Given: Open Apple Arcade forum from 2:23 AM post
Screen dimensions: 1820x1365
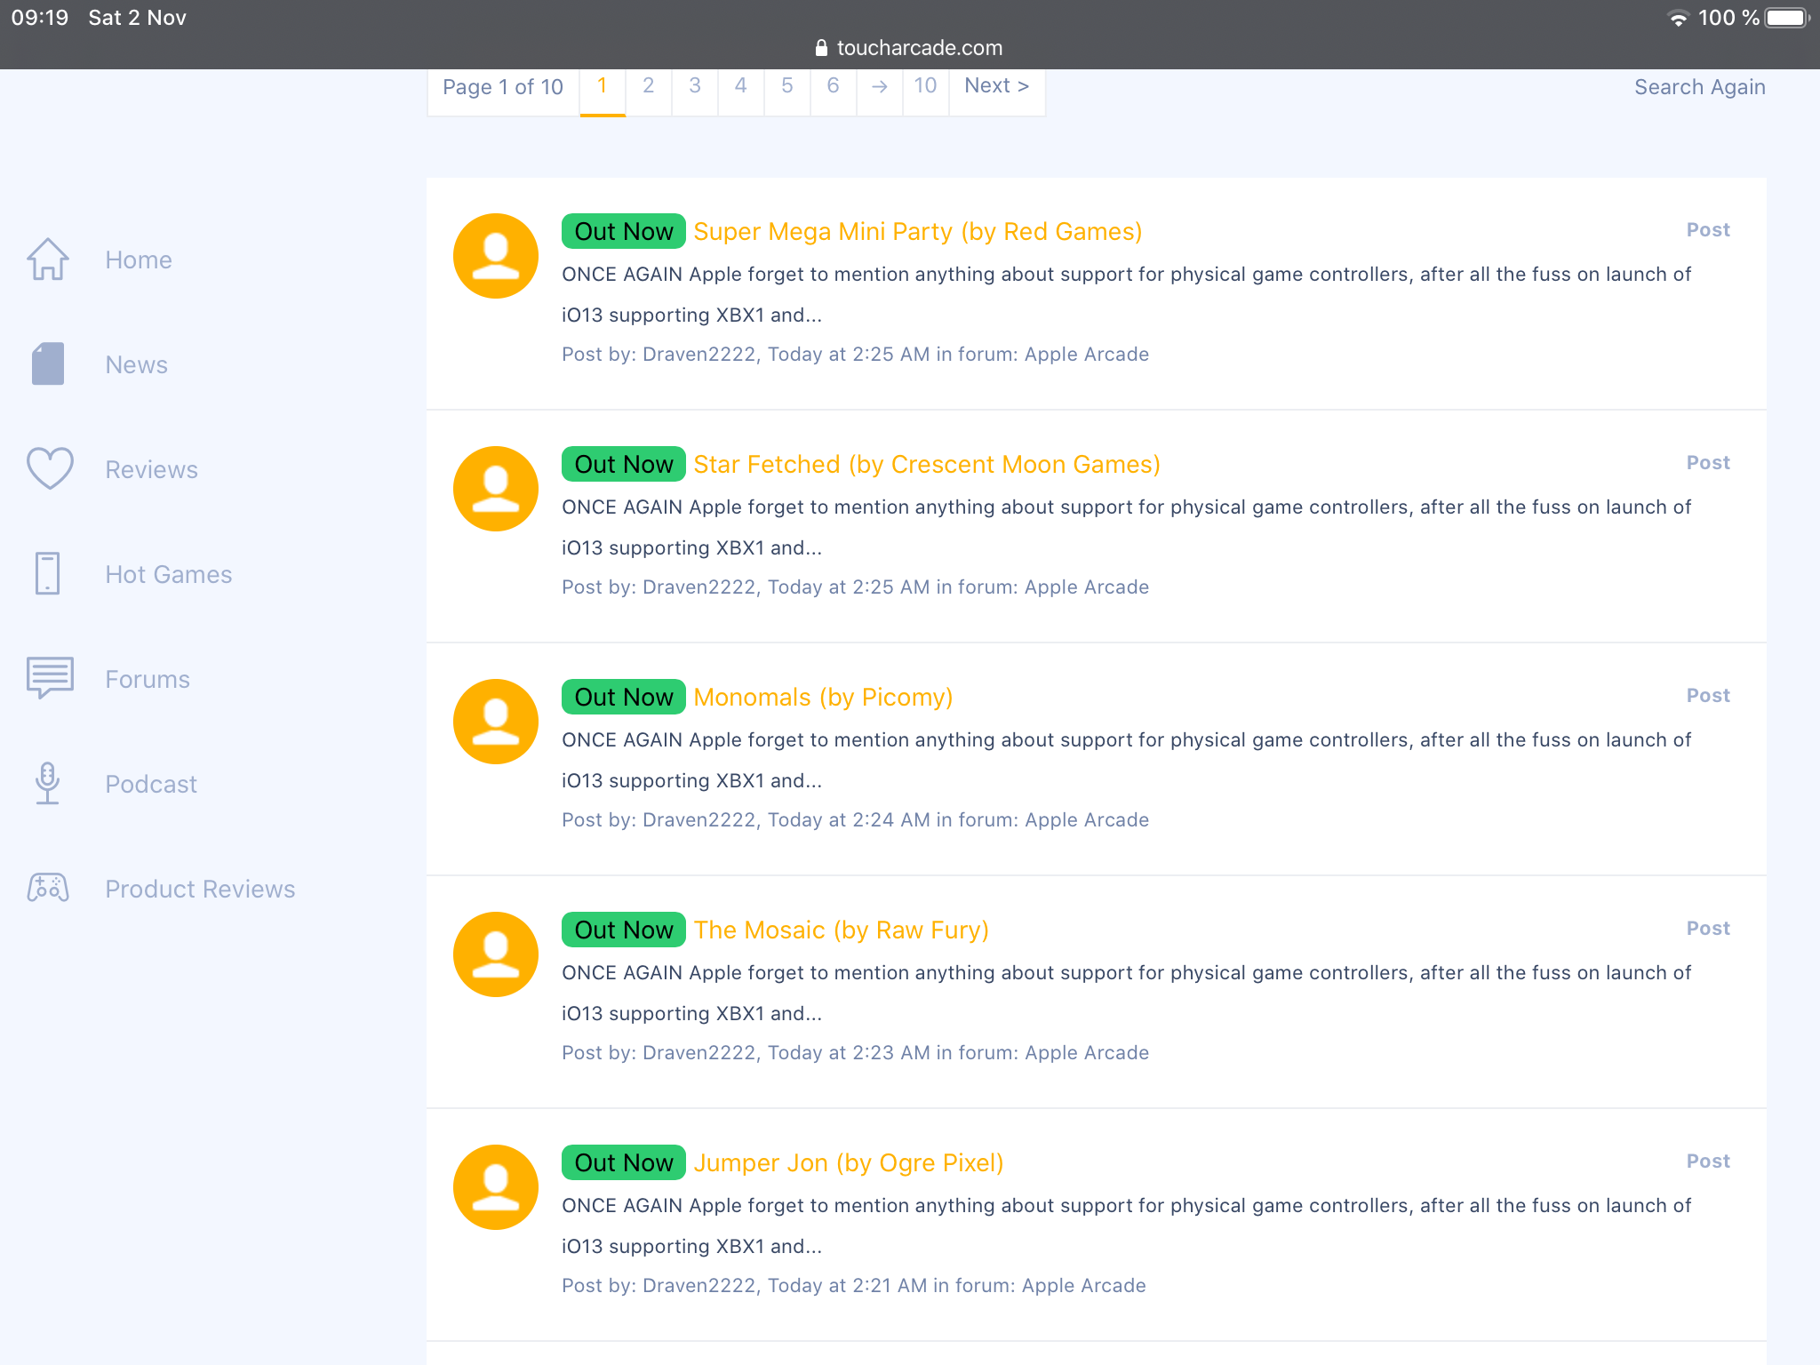Looking at the screenshot, I should click(1087, 1052).
